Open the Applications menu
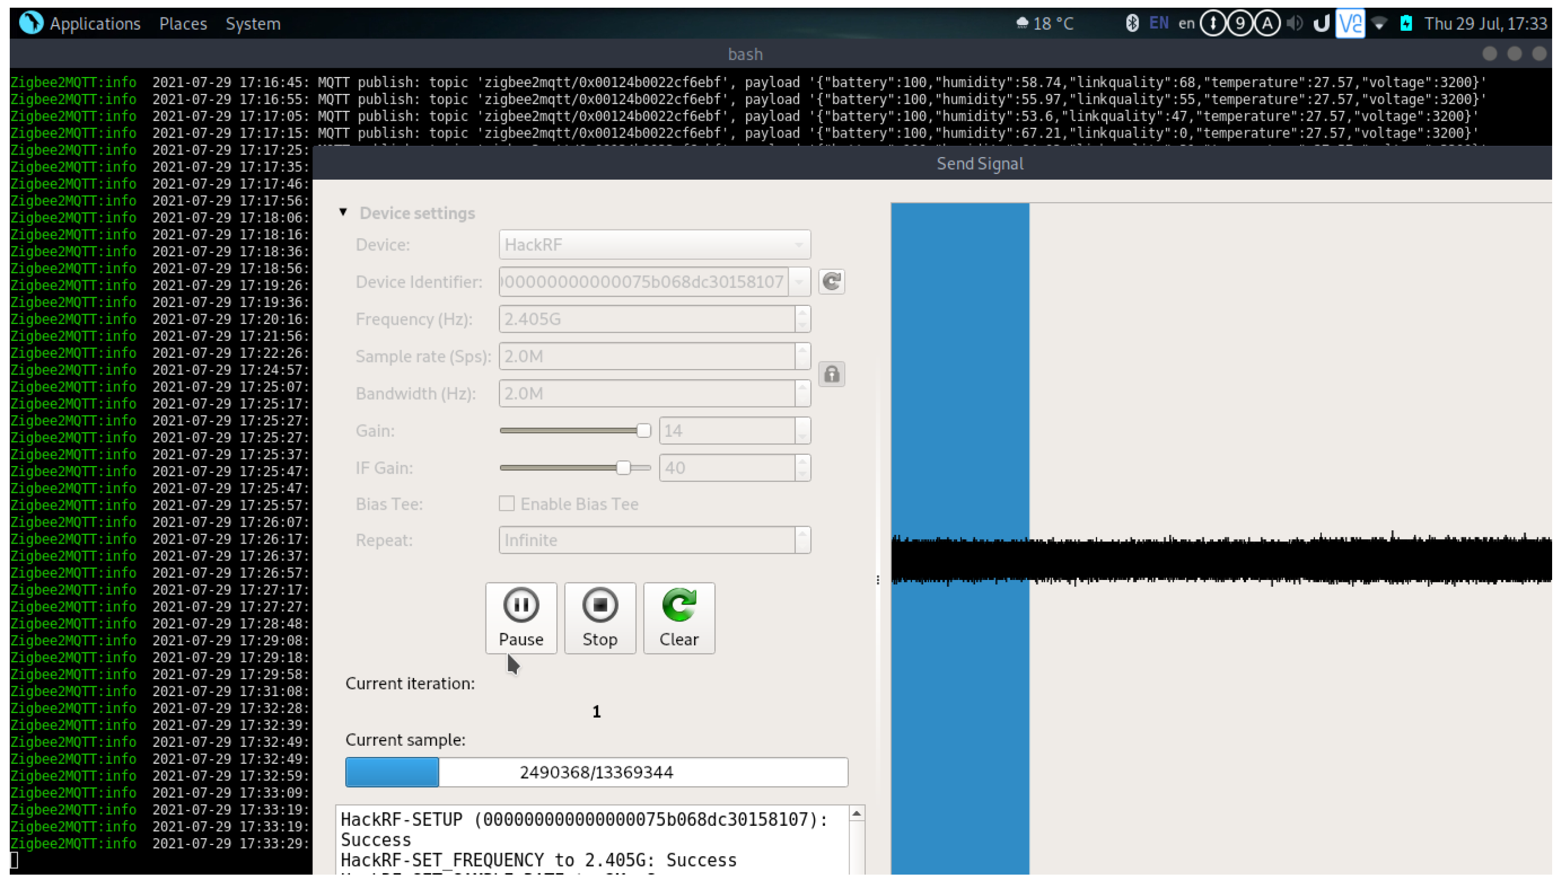The width and height of the screenshot is (1566, 890). (95, 23)
